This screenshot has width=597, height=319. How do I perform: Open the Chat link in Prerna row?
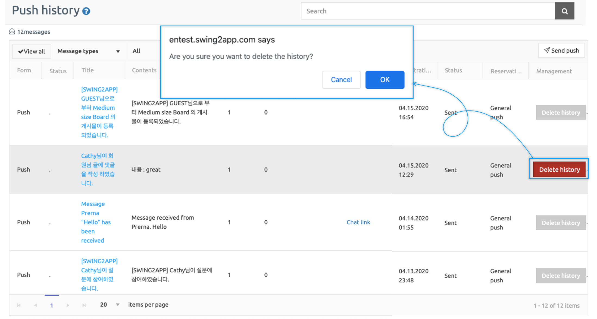(x=358, y=222)
